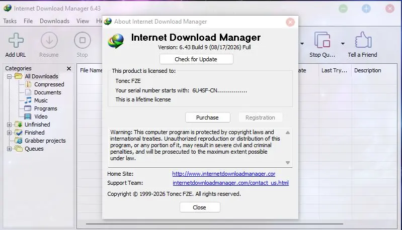
Task: Select the Queues category
Action: pyautogui.click(x=34, y=149)
